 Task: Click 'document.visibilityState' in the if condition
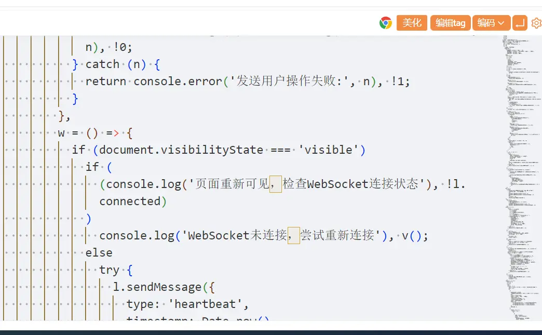[181, 150]
